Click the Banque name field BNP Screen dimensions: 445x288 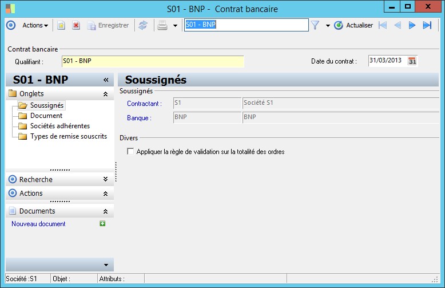pos(341,117)
